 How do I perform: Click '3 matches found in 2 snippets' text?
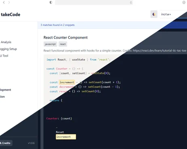[x=57, y=25]
